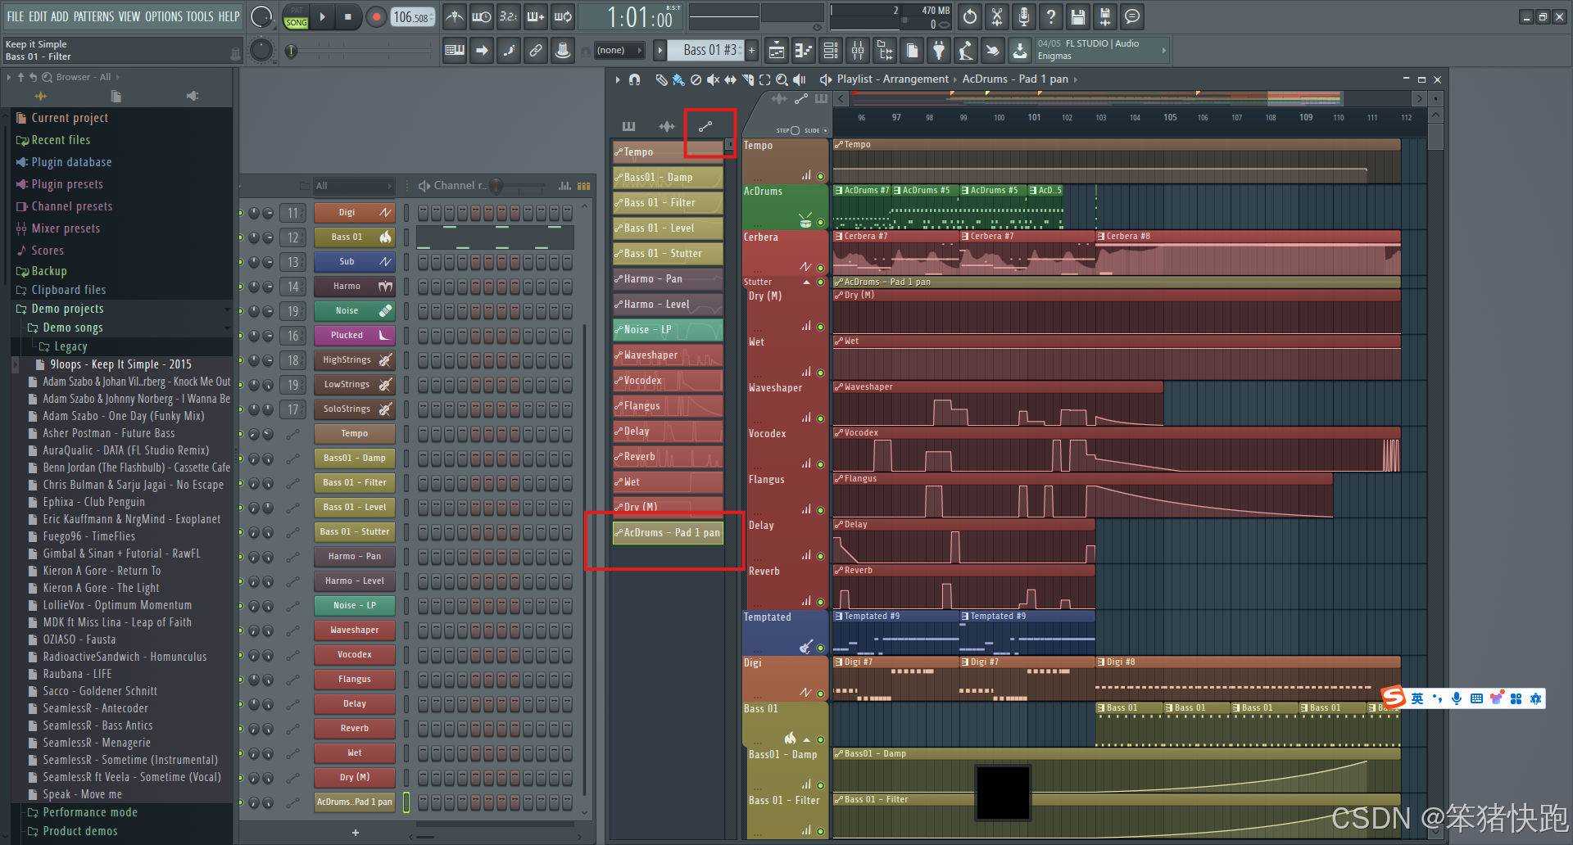Select the Draw (pencil) tool in the playlist
Screen dimensions: 1573x845
click(661, 79)
